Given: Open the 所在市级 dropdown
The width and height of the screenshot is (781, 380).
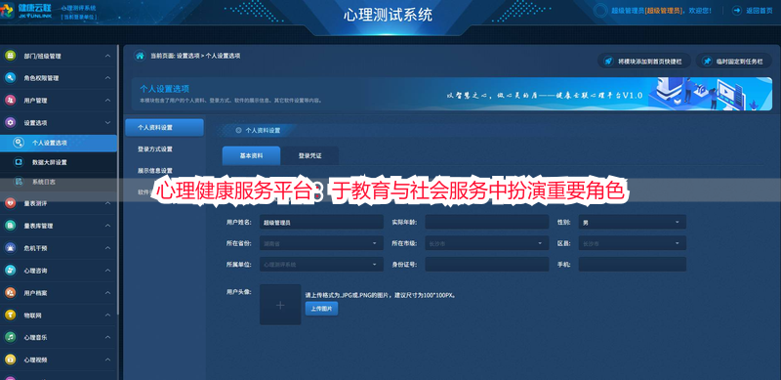Looking at the screenshot, I should pos(486,243).
